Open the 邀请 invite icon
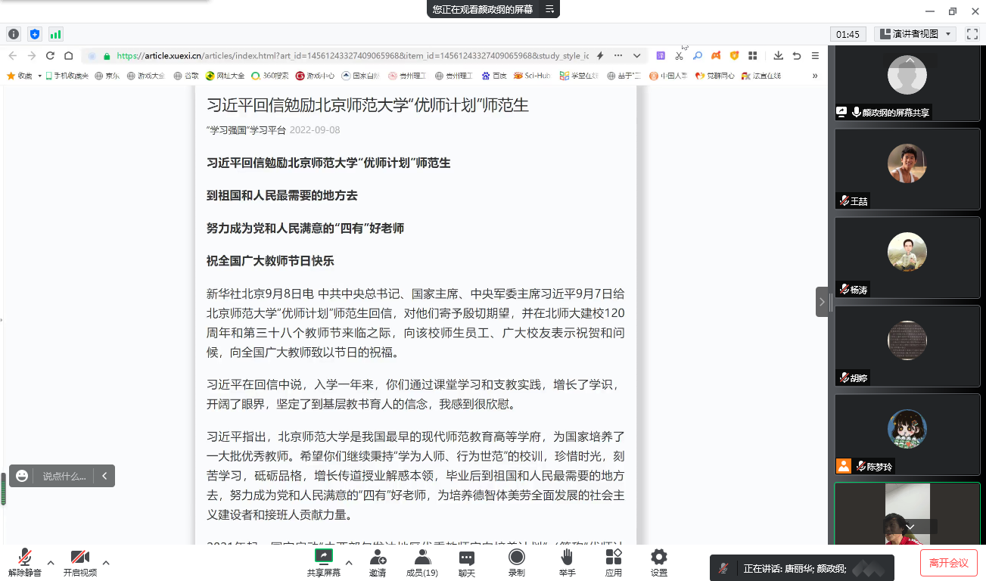The image size is (986, 581). click(378, 562)
